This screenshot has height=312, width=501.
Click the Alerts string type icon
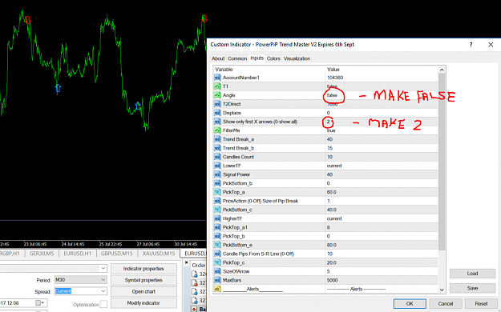217,289
